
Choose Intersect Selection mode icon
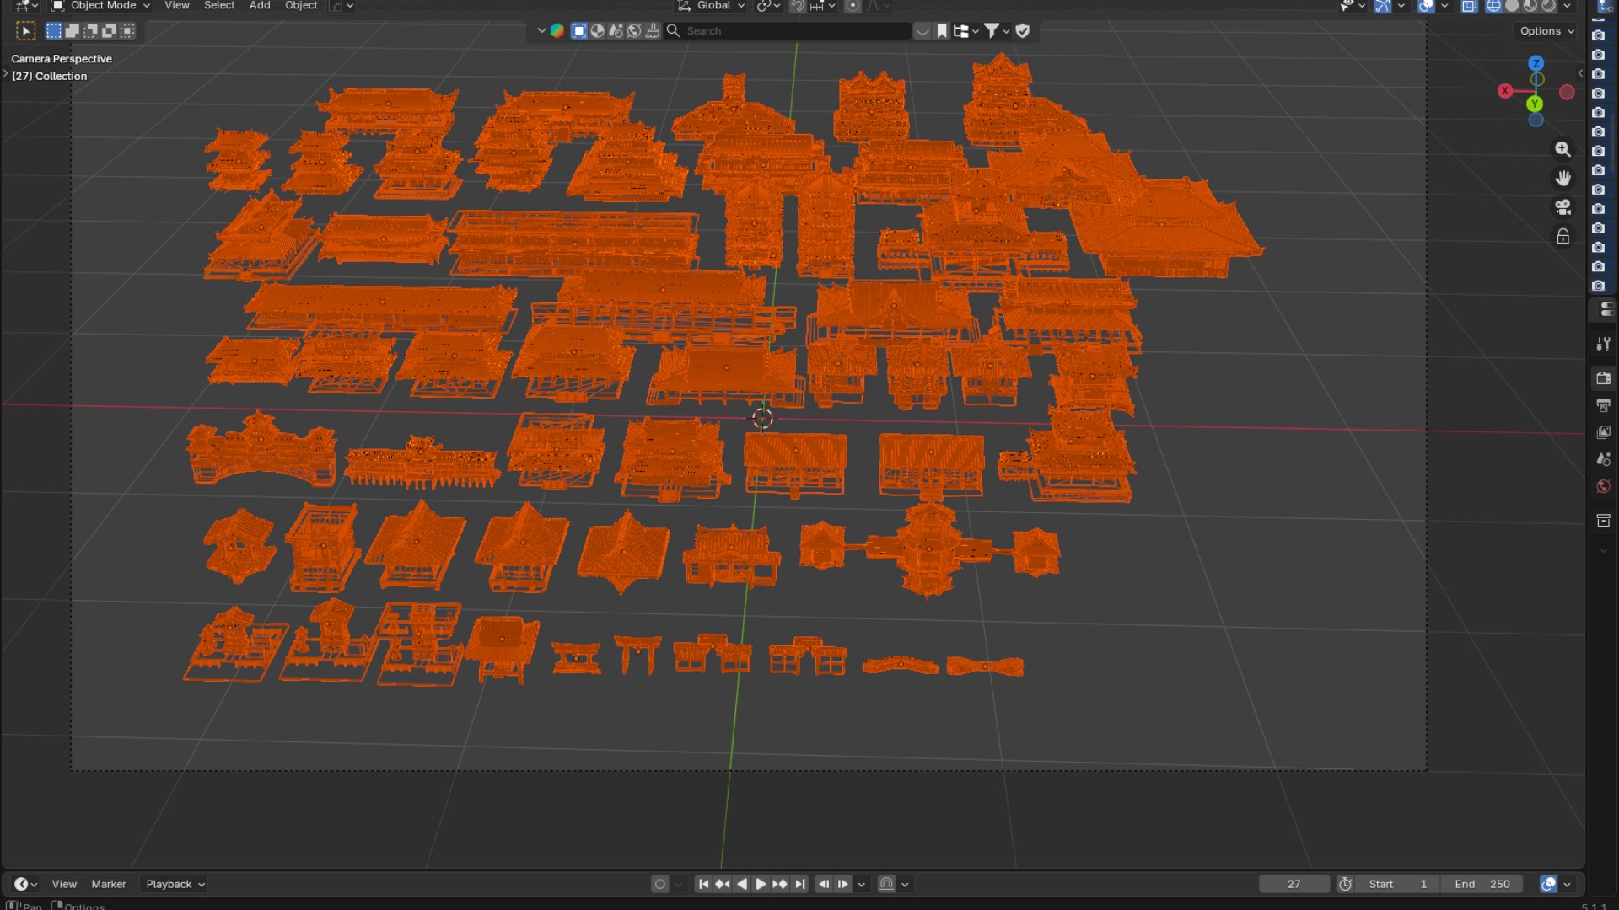tap(127, 31)
